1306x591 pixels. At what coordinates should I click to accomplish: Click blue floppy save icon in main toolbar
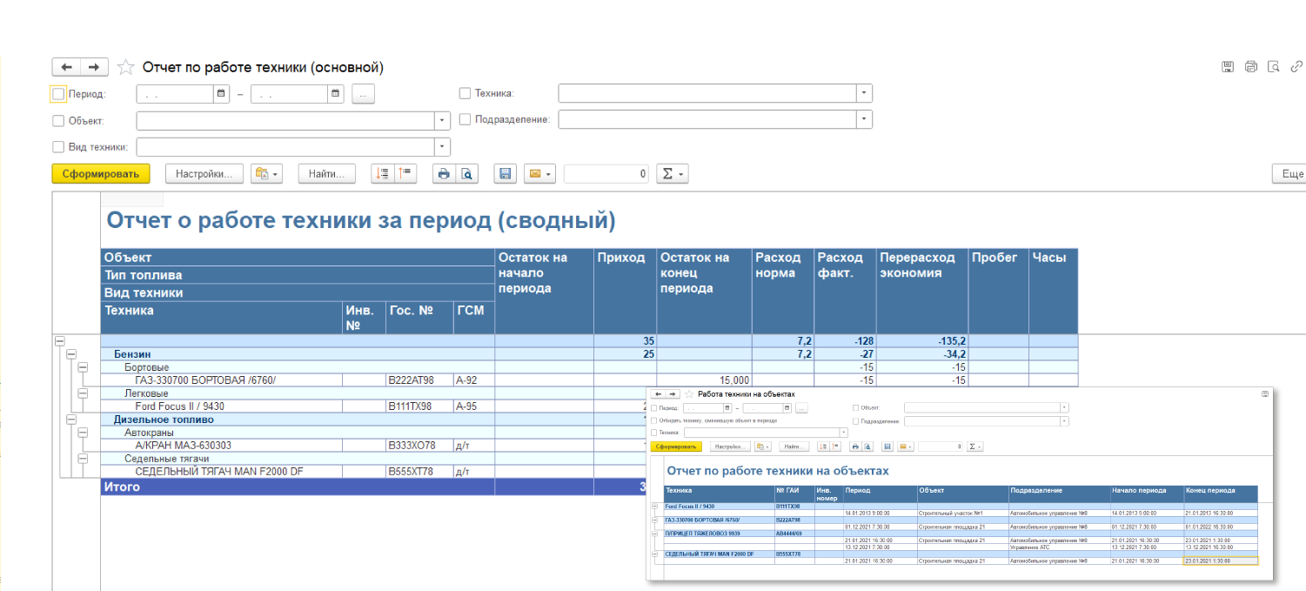505,174
